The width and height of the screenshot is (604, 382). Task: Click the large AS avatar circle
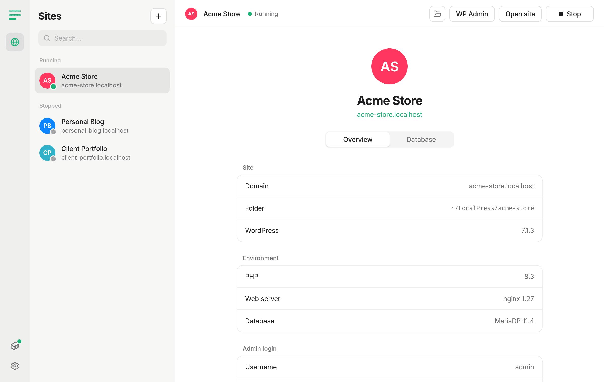point(390,66)
